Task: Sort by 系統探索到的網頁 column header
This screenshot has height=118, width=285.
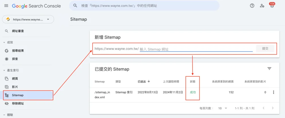Action: (223, 82)
